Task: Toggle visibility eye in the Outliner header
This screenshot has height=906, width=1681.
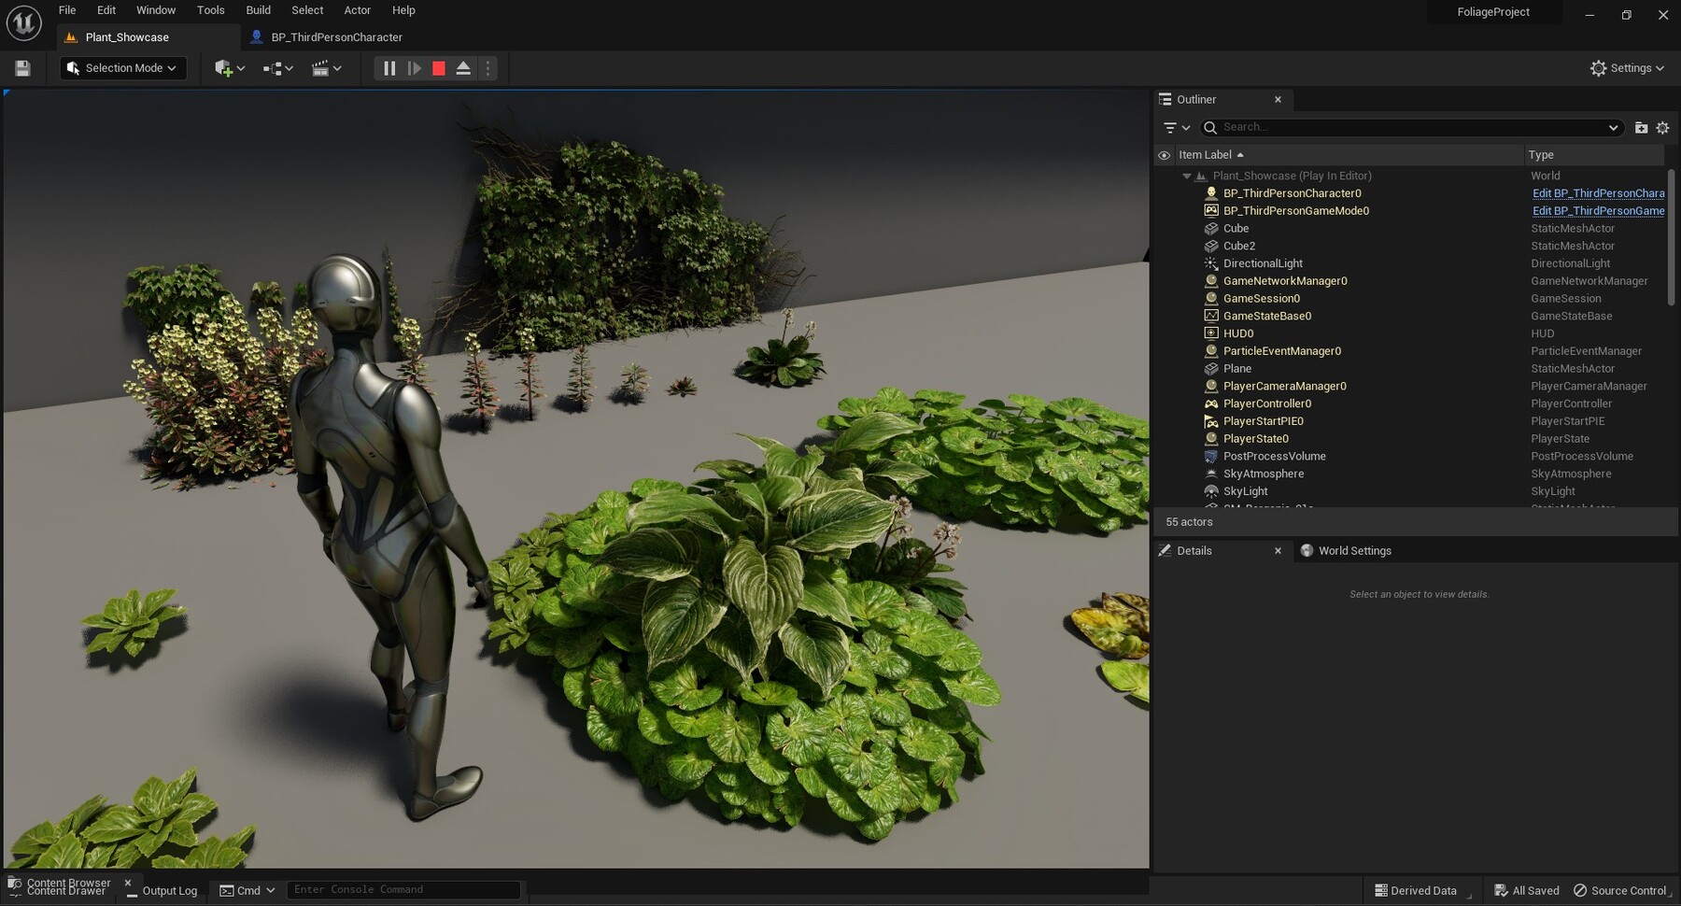Action: pos(1164,154)
